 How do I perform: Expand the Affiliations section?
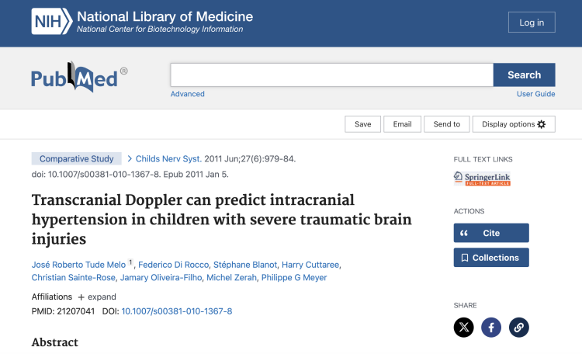96,297
